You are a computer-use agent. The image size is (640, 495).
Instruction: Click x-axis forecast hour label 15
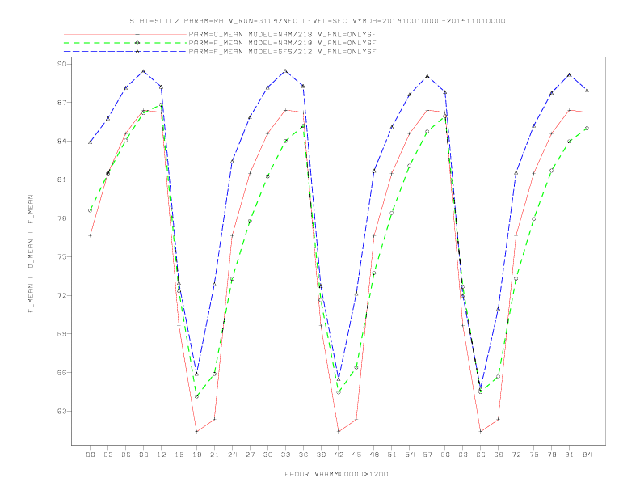tap(179, 455)
